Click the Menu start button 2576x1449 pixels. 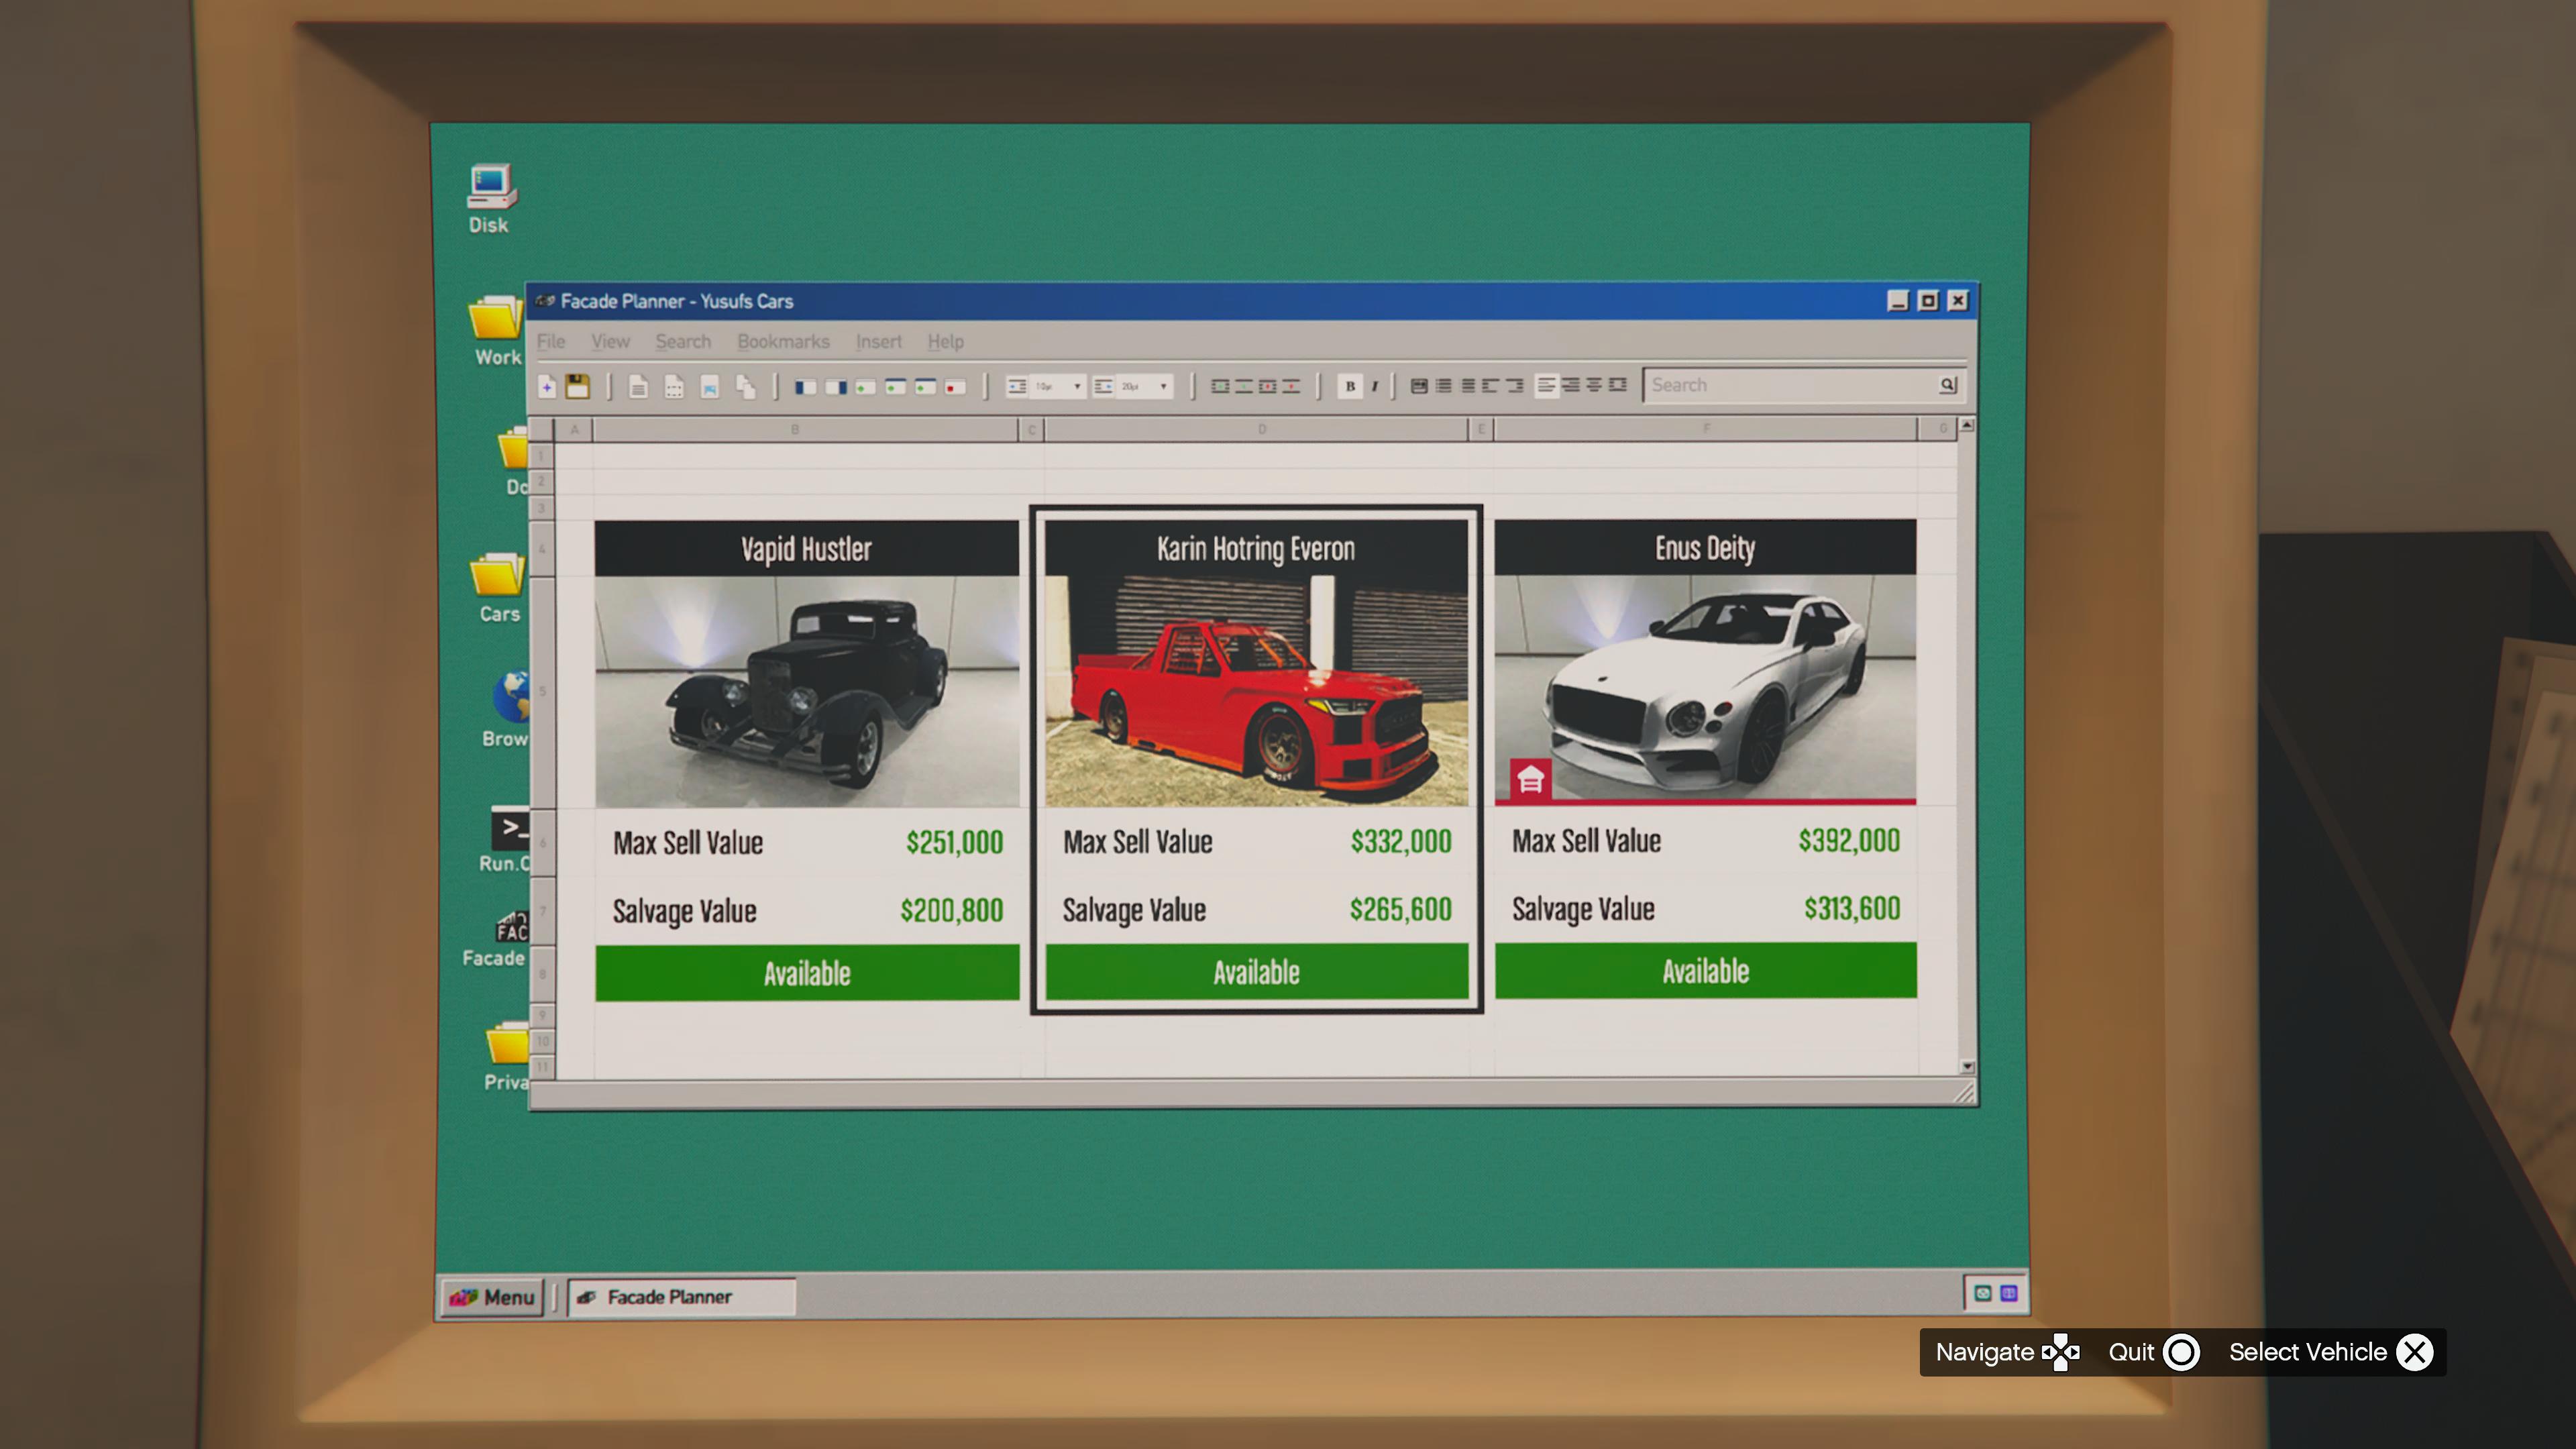(492, 1297)
